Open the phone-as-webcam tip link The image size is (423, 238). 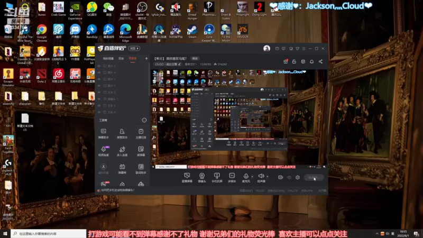[x=117, y=190]
